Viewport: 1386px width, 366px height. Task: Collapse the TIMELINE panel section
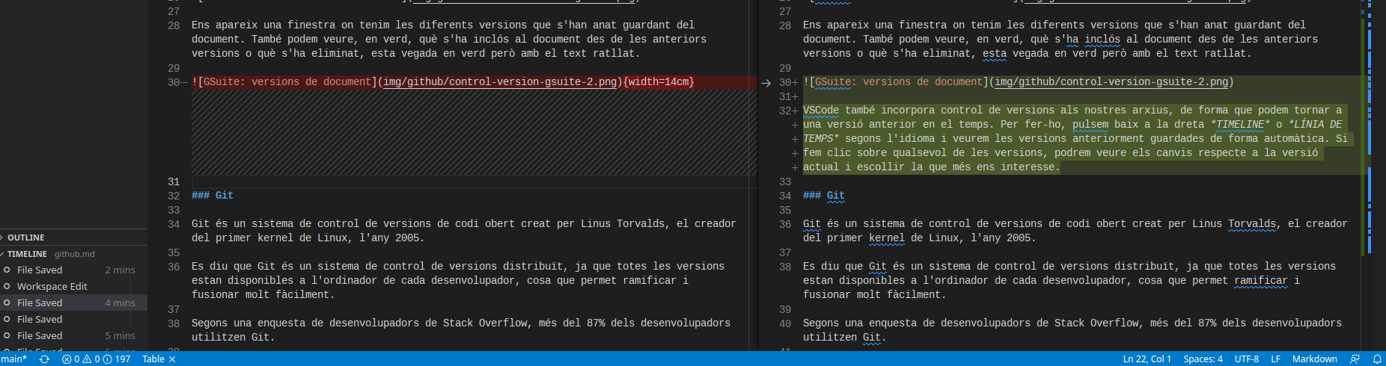point(27,254)
